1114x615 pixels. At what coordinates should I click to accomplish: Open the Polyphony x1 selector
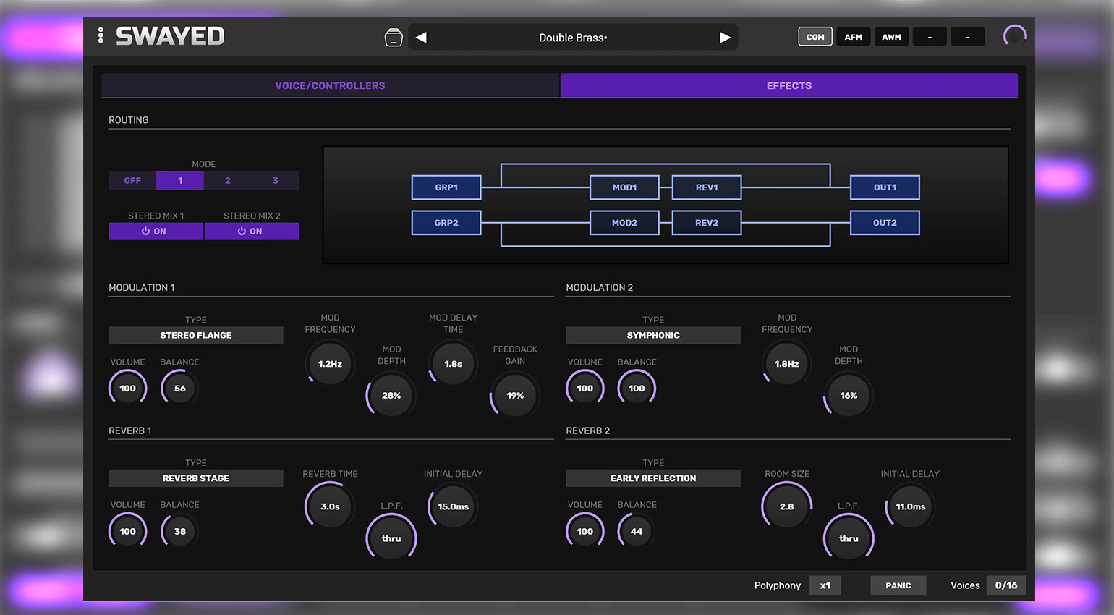[x=825, y=585]
